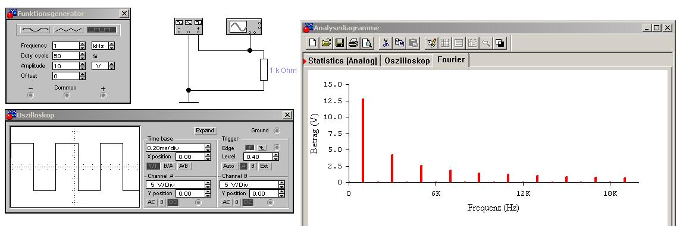Screen dimensions: 686x226
Task: Click Channel B 0 coupling button
Action: 237,202
